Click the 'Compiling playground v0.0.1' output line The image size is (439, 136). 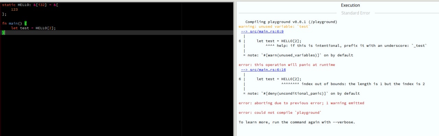[291, 22]
